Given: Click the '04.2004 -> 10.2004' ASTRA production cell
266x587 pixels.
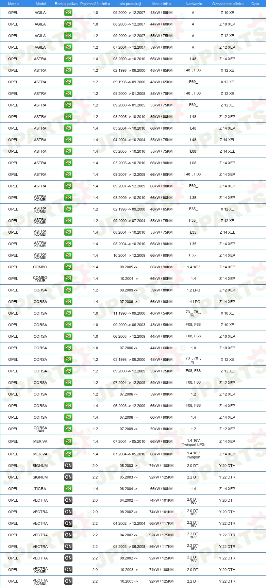Looking at the screenshot, I should 129,140.
